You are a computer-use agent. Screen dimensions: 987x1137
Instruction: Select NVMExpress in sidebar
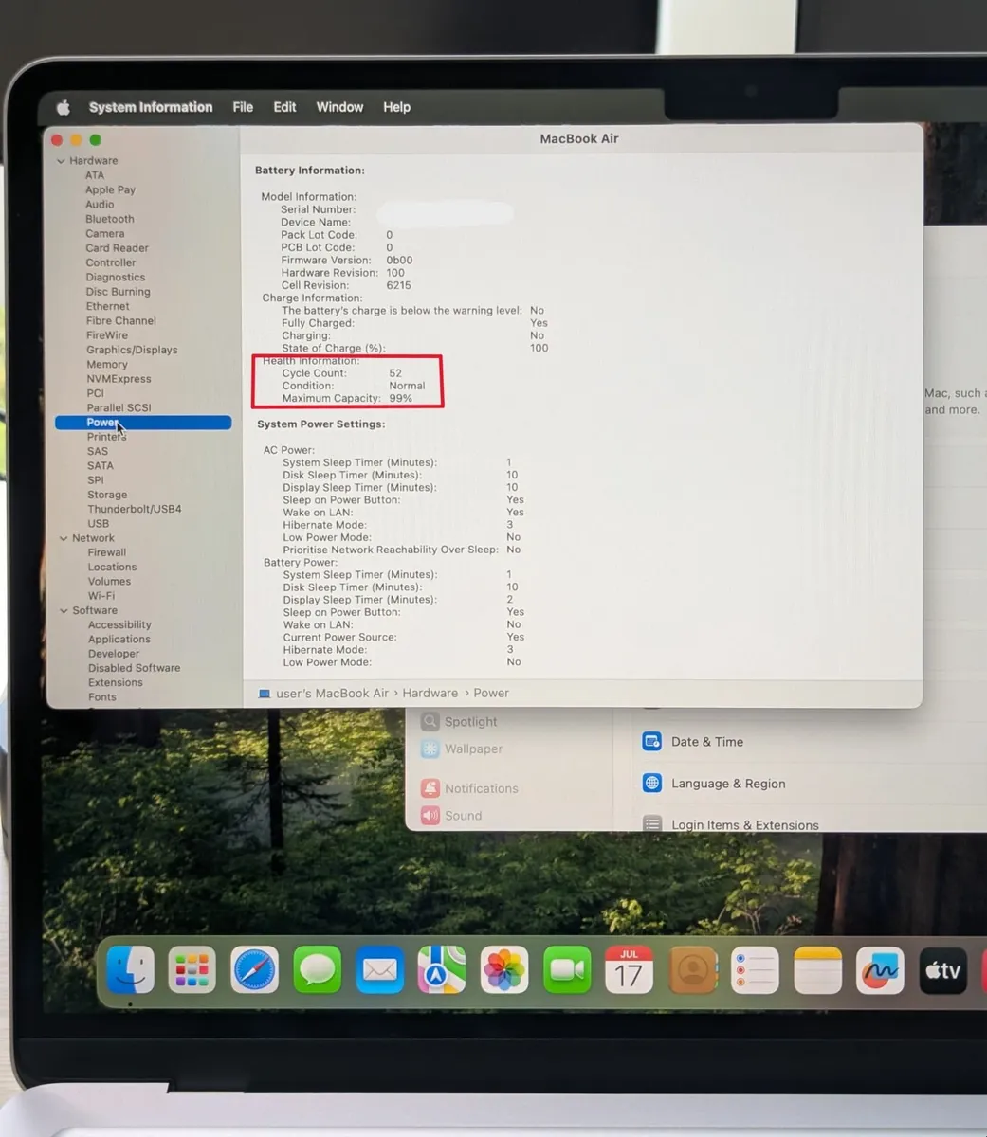click(119, 379)
